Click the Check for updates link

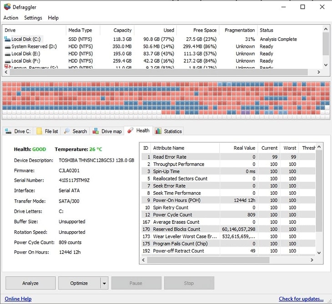pyautogui.click(x=301, y=299)
